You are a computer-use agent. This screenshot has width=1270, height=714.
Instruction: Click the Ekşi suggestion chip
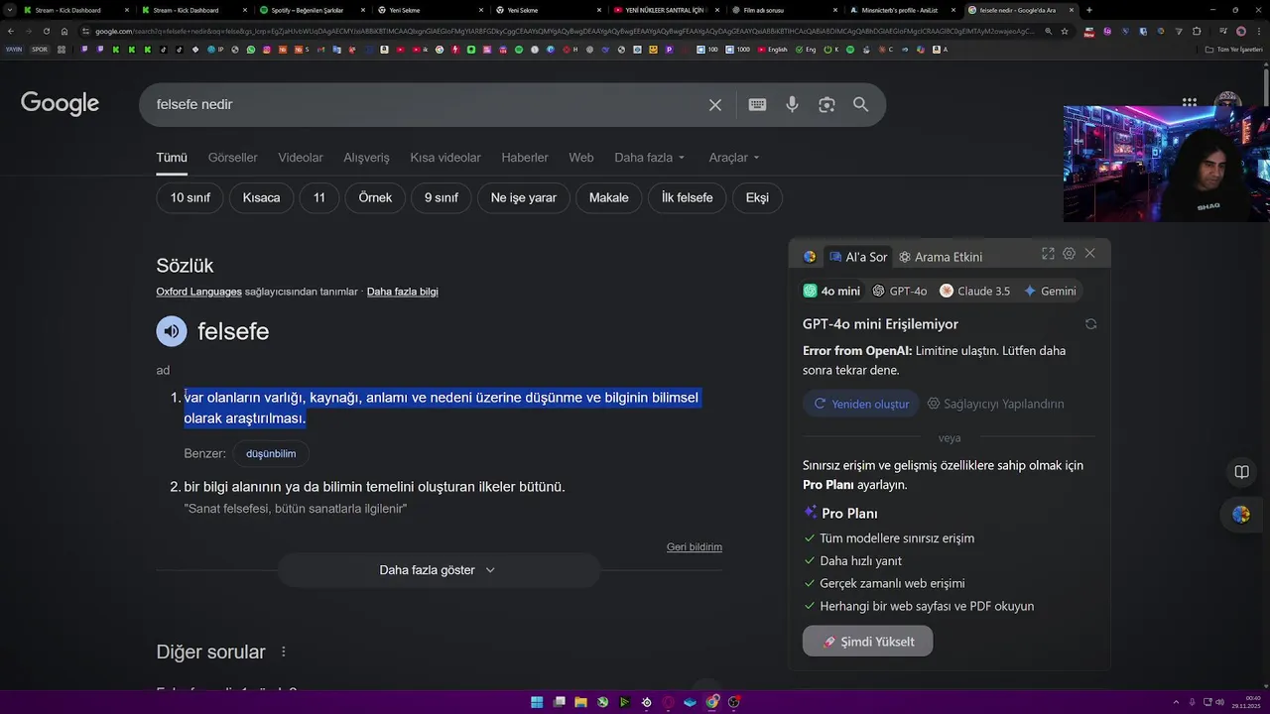757,197
